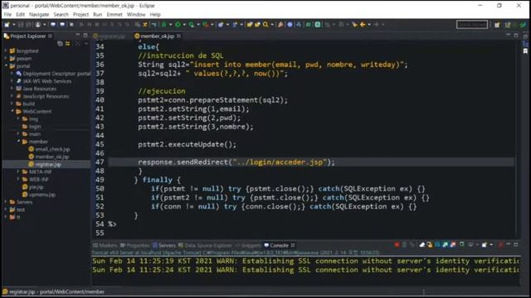
Task: Select Deployment Descriptor: portal tree item
Action: pyautogui.click(x=53, y=74)
